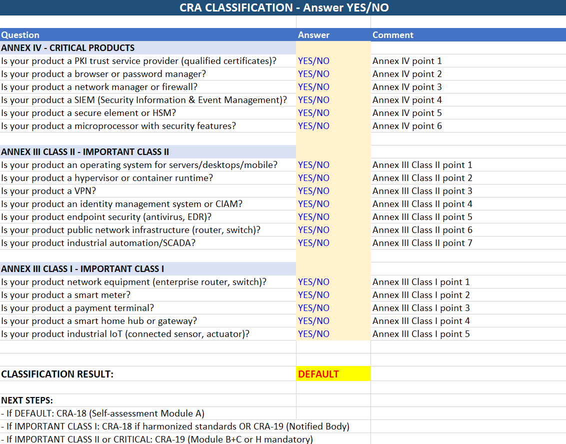Select question 'Is your product a VPN?'
Image resolution: width=566 pixels, height=444 pixels.
point(48,191)
